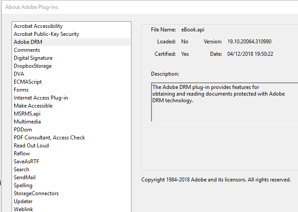298x212 pixels.
Task: Pick Digital Signature from the list
Action: pyautogui.click(x=33, y=58)
